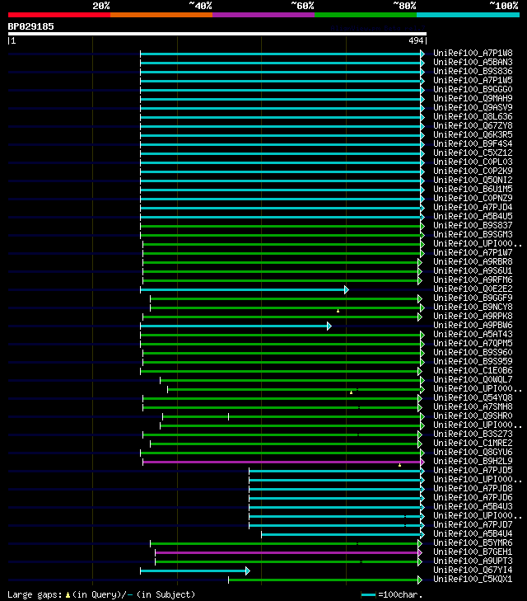Open hit UniRef100_A5BAN3
This screenshot has height=601, width=527.
[473, 62]
